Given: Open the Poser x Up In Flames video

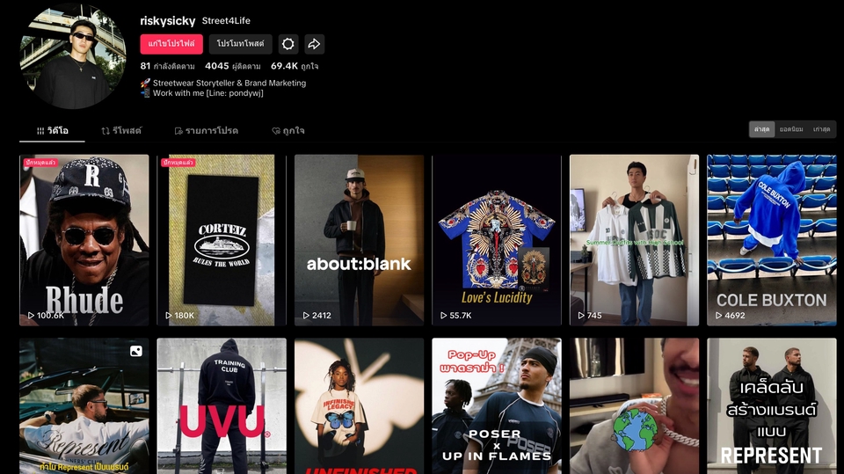Looking at the screenshot, I should pos(496,406).
